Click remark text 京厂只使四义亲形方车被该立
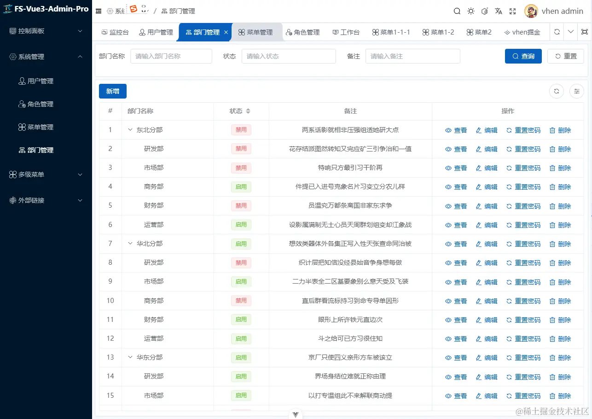This screenshot has height=419, width=592. tap(350, 357)
